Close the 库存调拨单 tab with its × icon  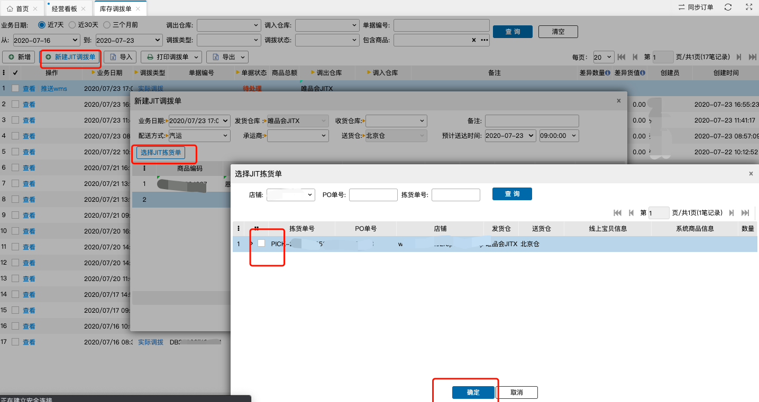click(138, 9)
